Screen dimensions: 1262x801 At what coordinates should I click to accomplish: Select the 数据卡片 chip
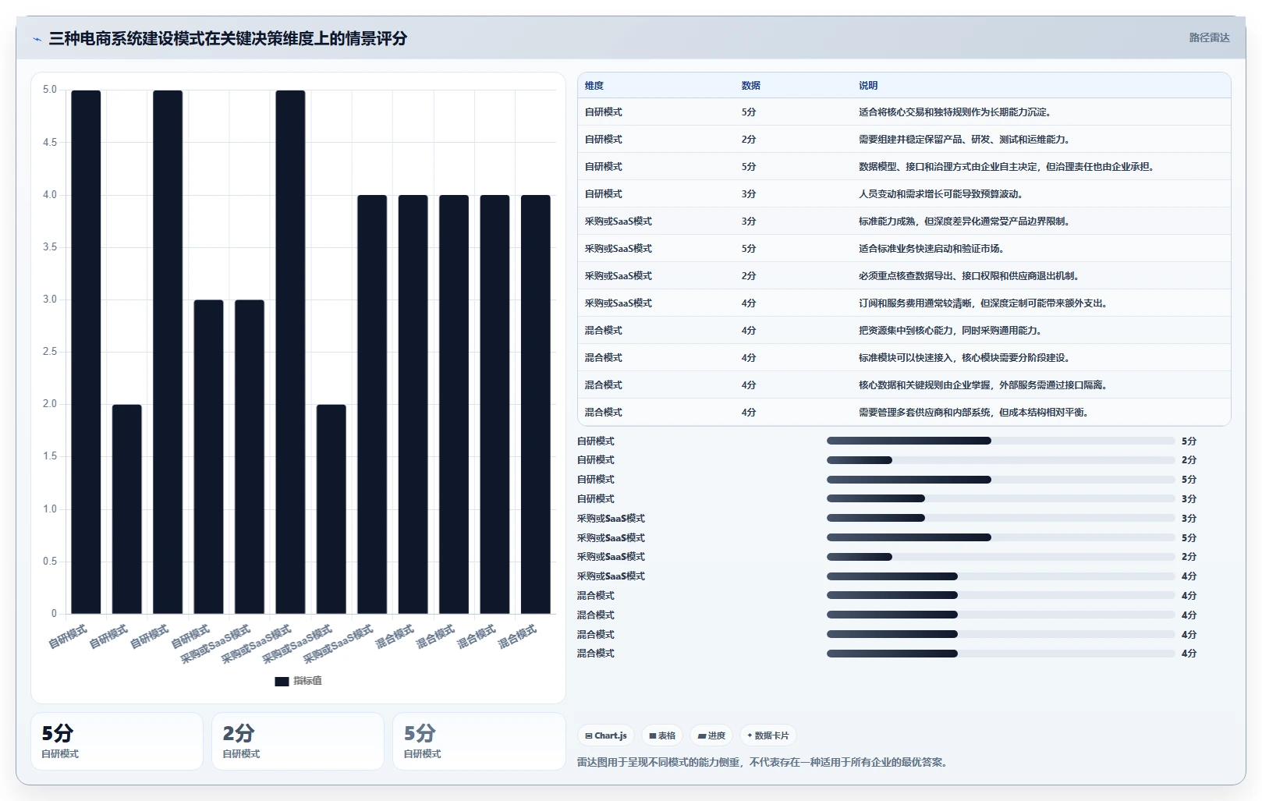[768, 735]
